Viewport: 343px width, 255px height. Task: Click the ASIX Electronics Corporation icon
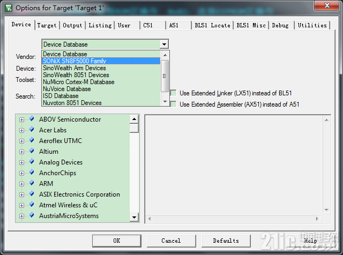[32, 193]
